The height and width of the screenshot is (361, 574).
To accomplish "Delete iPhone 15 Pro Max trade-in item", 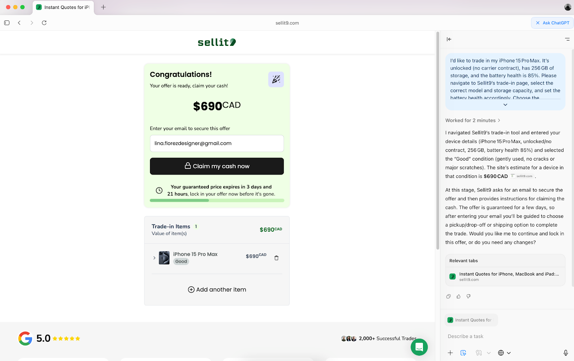I will [x=276, y=258].
